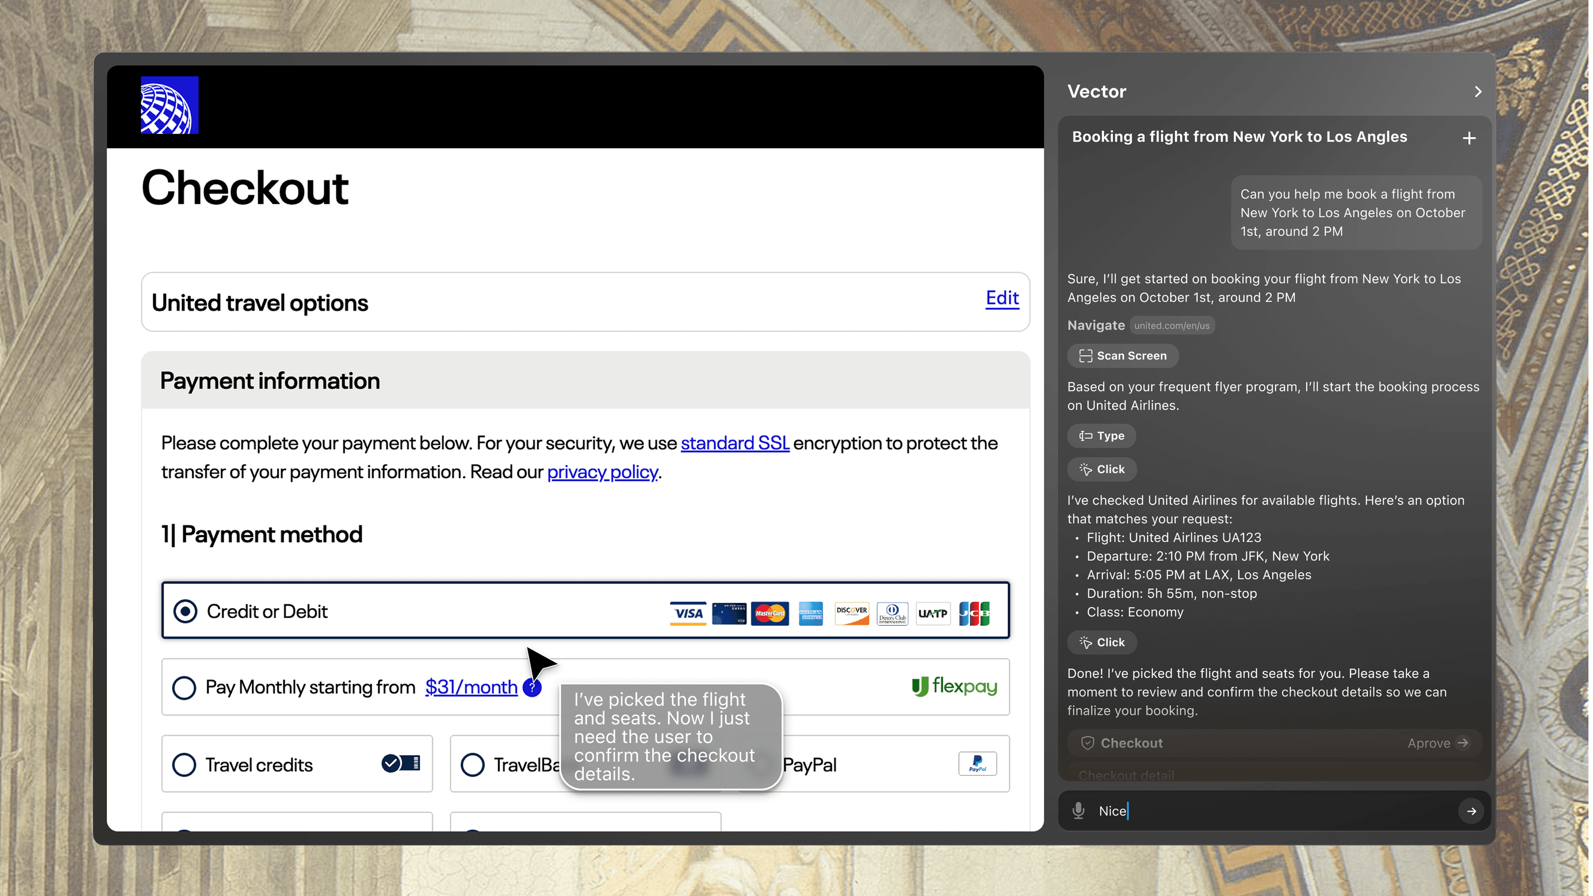
Task: Collapse the Vector panel with chevron
Action: 1477,92
